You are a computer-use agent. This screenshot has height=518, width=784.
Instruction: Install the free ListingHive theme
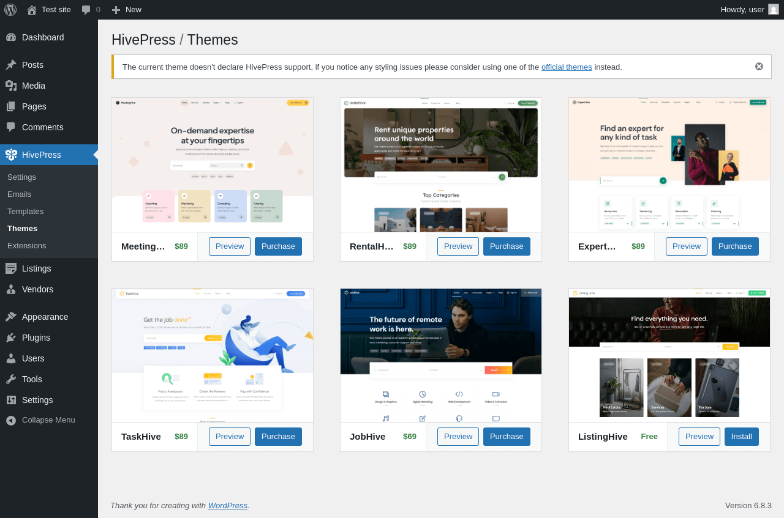(742, 437)
